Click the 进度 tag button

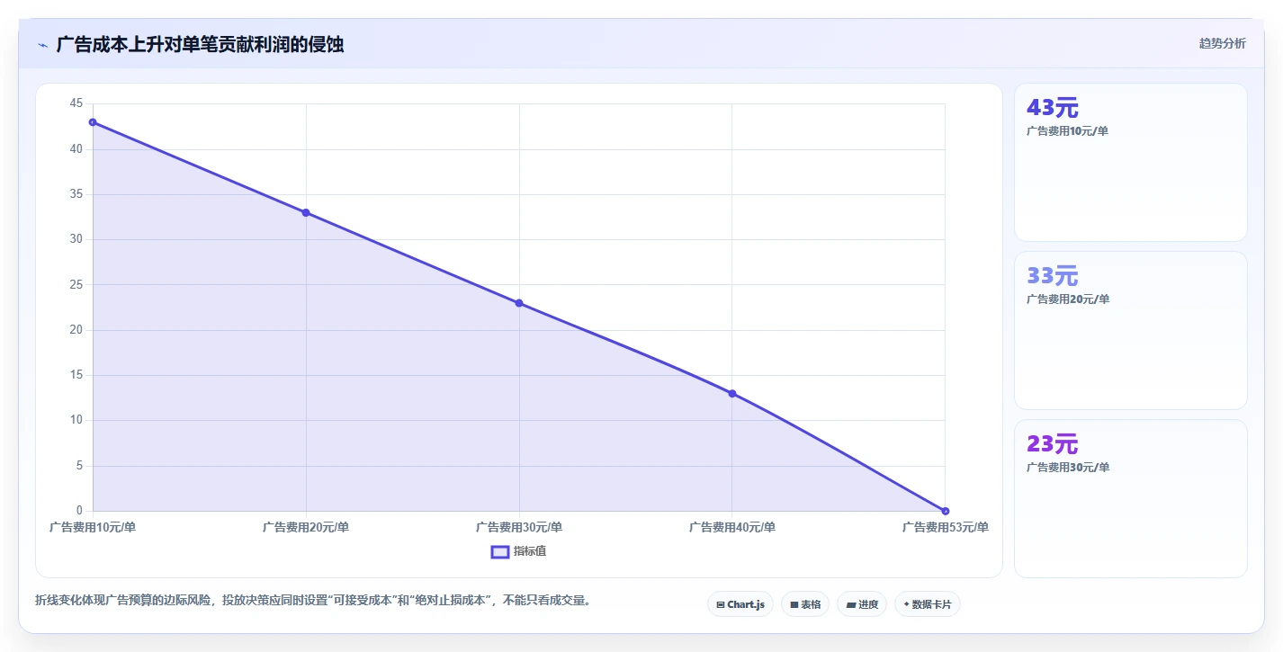(861, 604)
